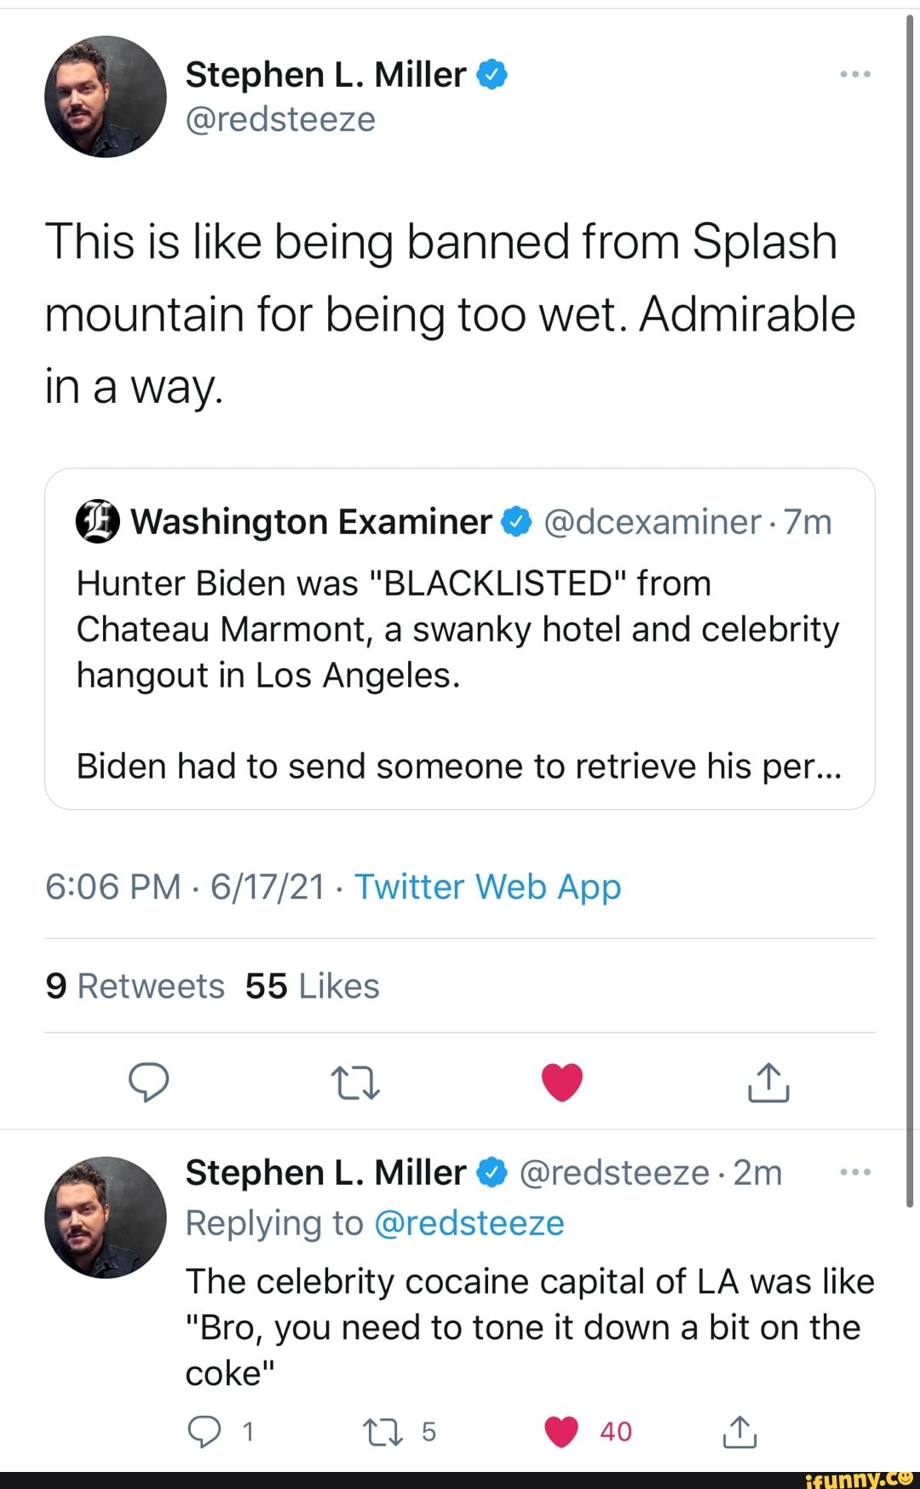Click the Twitter Web App link
This screenshot has height=1489, width=920.
[487, 887]
